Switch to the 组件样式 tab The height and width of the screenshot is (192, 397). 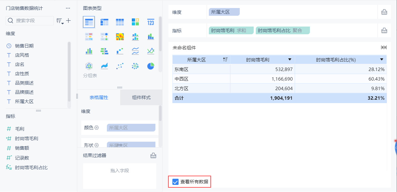pyautogui.click(x=141, y=98)
